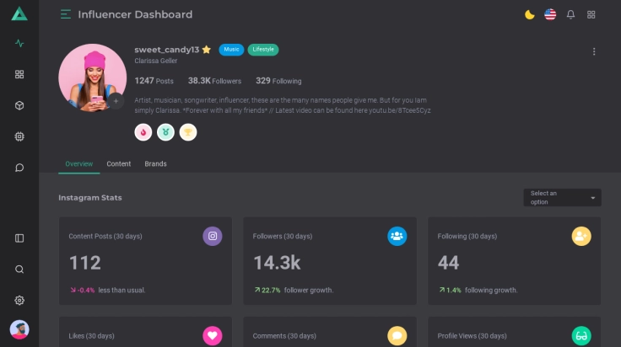Switch to the Content tab
The height and width of the screenshot is (347, 621).
click(118, 163)
